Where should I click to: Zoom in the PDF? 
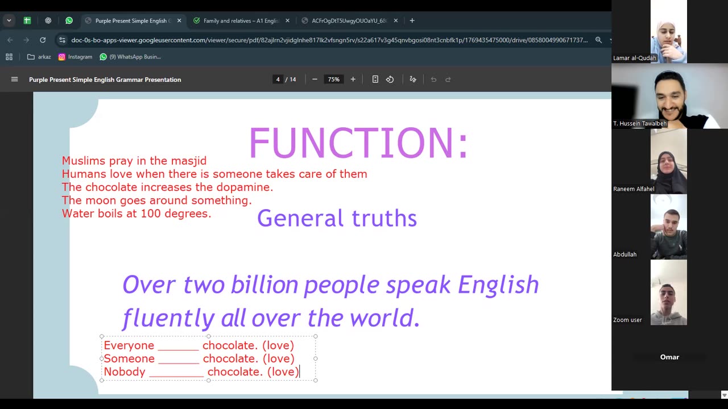coord(353,80)
